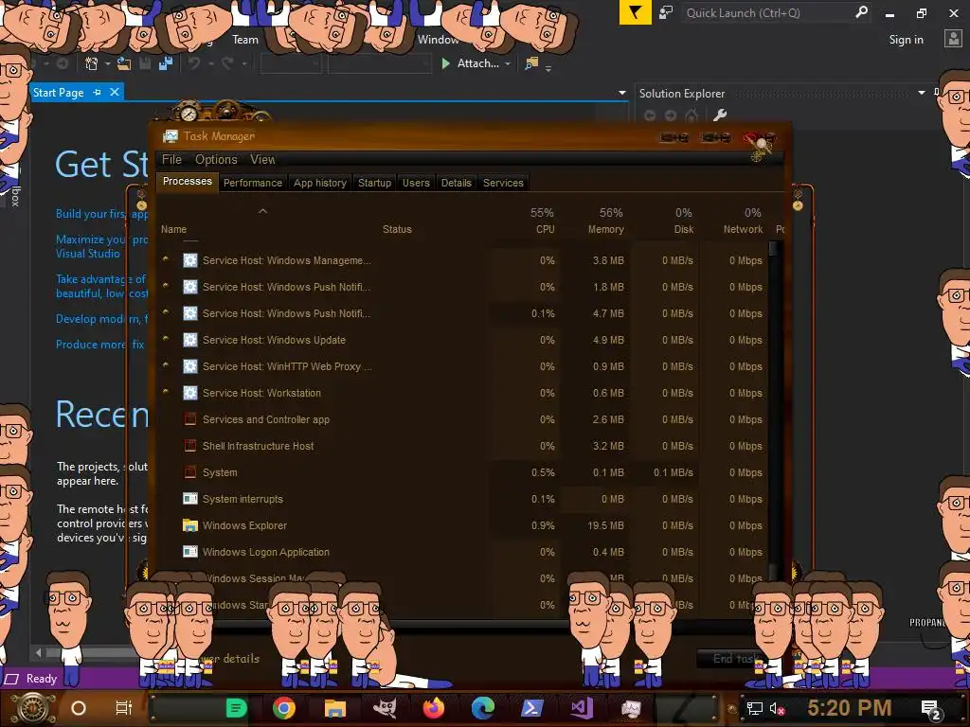Open the Attach... dropdown arrow
Image resolution: width=970 pixels, height=727 pixels.
click(508, 63)
